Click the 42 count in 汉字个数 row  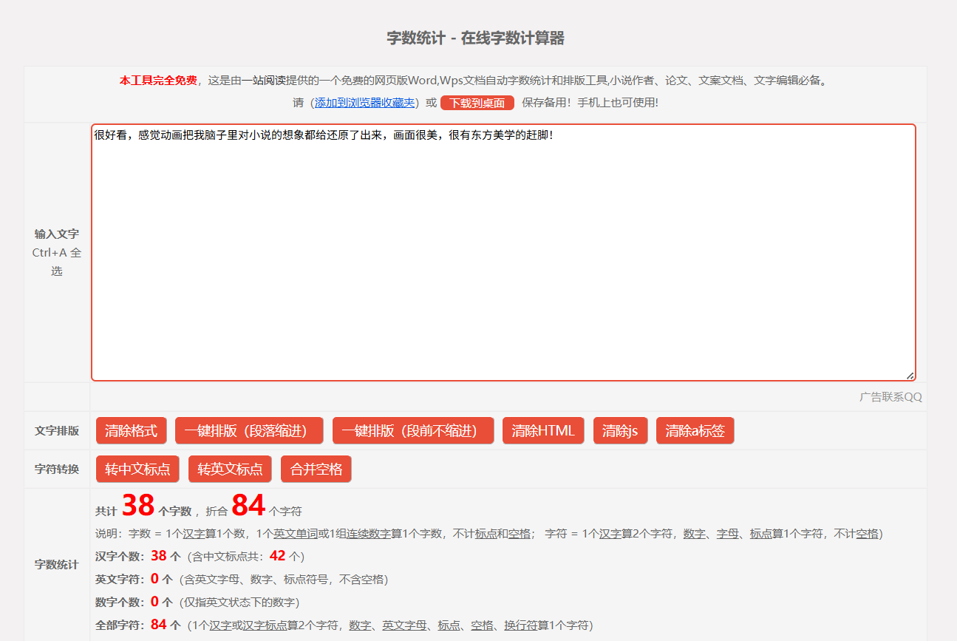tap(277, 556)
